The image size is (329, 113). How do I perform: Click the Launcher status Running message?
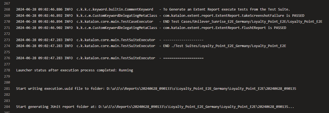click(x=75, y=70)
